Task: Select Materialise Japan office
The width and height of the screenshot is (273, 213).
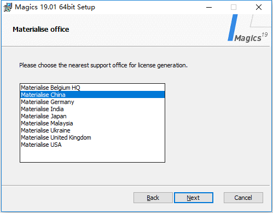Action: click(x=92, y=116)
